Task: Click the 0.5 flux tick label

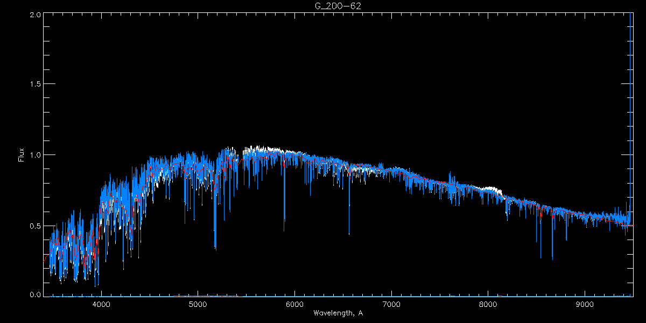Action: (35, 226)
